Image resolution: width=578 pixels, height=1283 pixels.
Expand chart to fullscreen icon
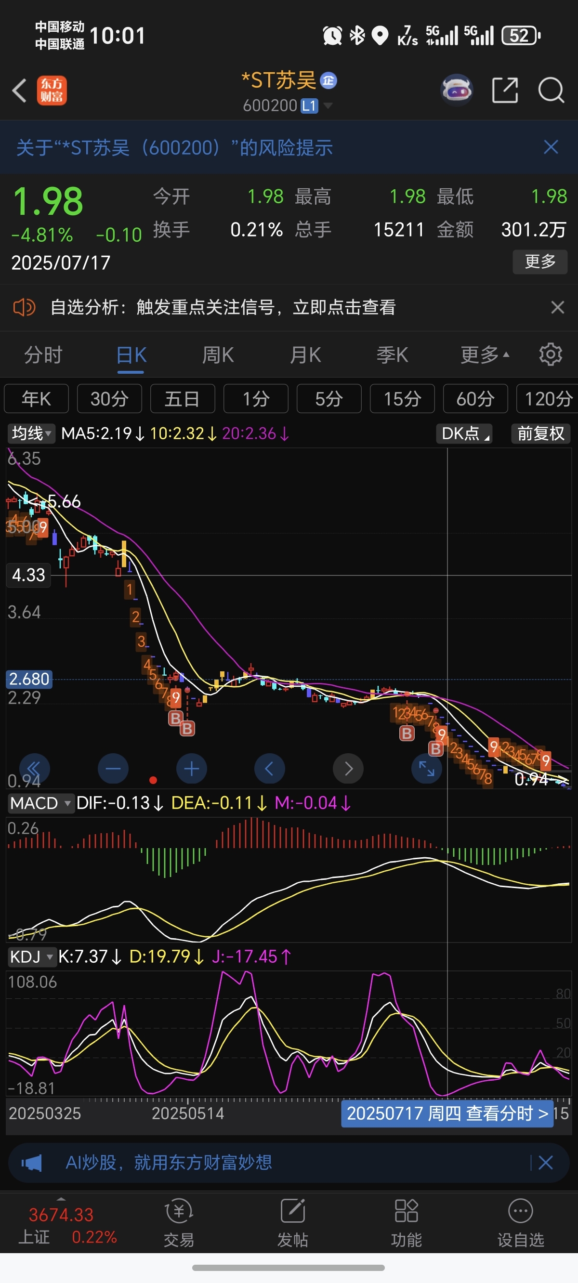(427, 769)
